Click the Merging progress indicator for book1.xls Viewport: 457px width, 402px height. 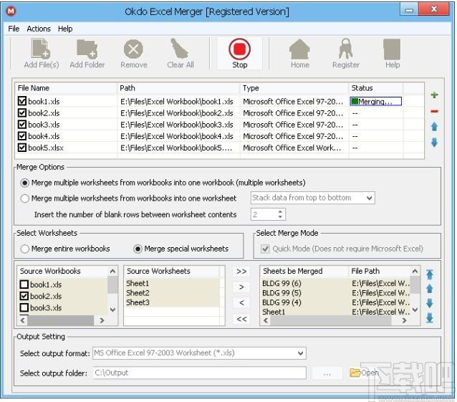click(x=375, y=102)
